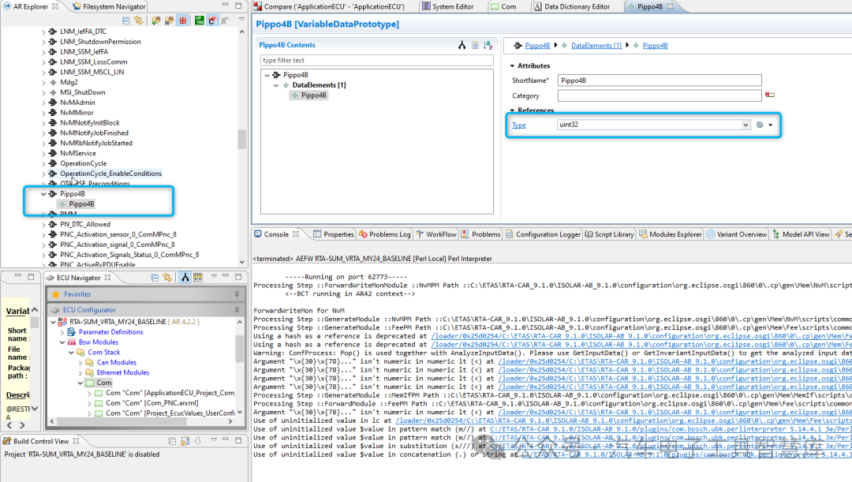
Task: Click tree layout icon in Pippo4B Contents header
Action: coord(461,45)
